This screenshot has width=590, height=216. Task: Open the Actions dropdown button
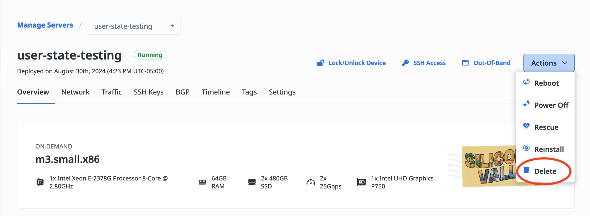(x=549, y=63)
